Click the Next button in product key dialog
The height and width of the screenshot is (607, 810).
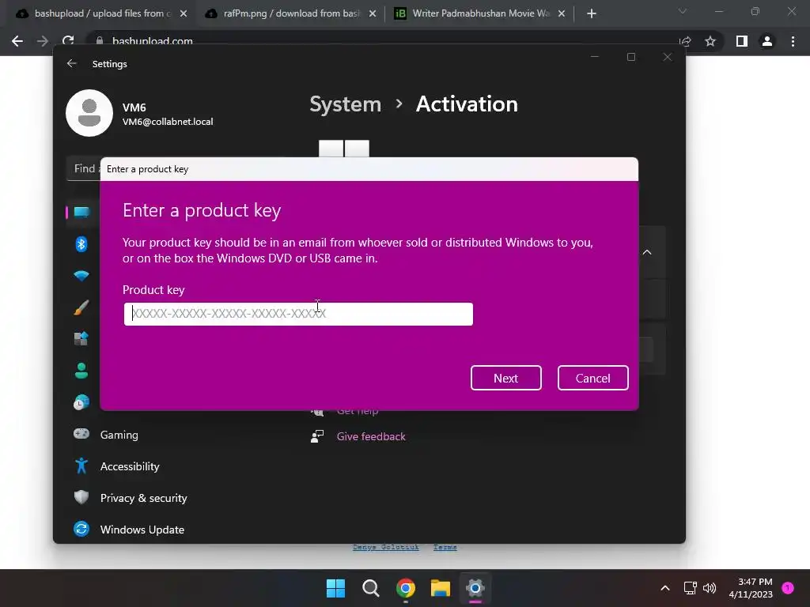coord(505,378)
